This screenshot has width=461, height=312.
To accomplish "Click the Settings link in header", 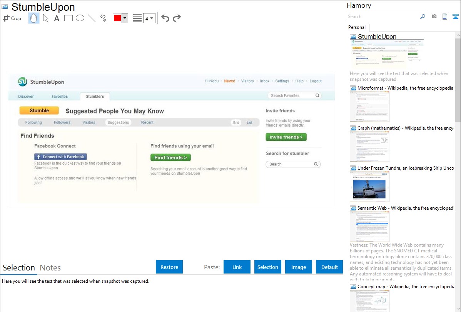I will pos(282,81).
